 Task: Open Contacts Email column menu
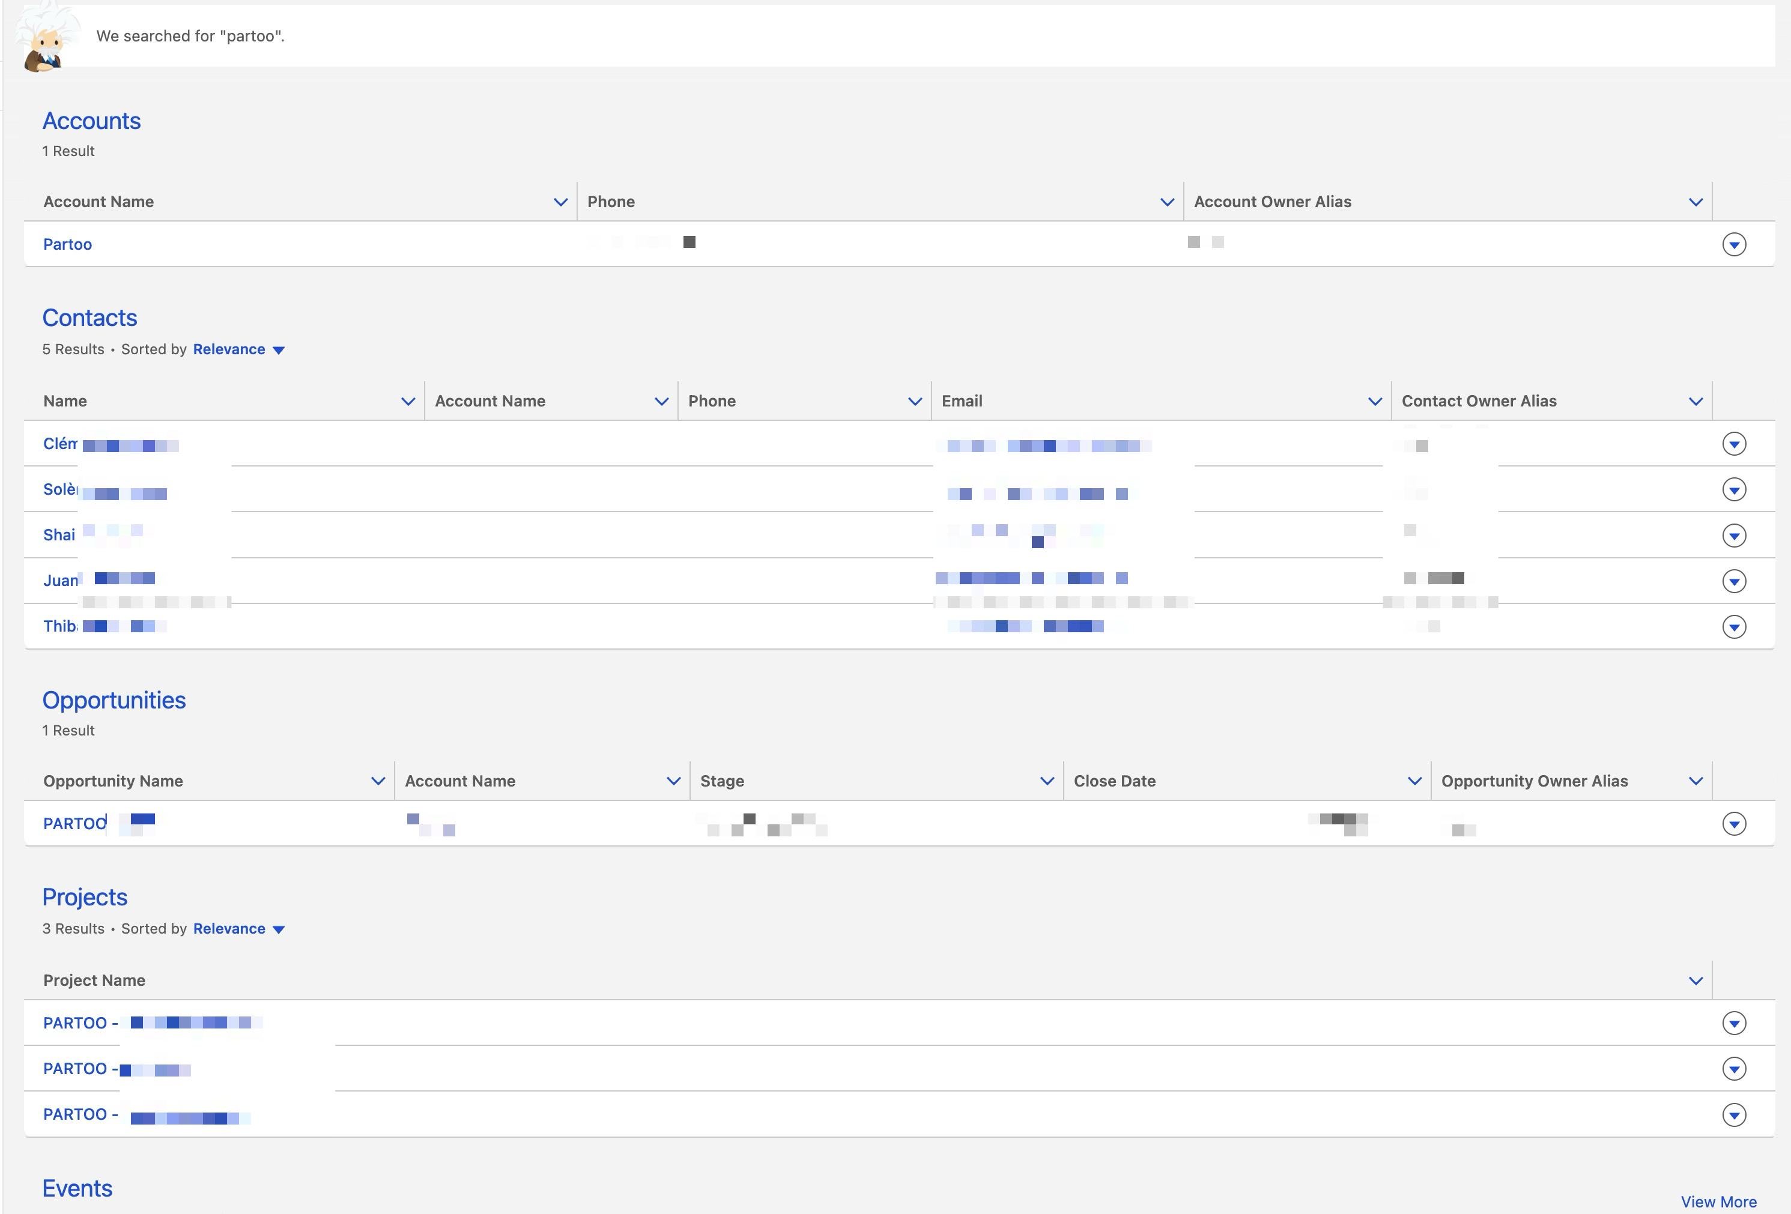point(1375,401)
